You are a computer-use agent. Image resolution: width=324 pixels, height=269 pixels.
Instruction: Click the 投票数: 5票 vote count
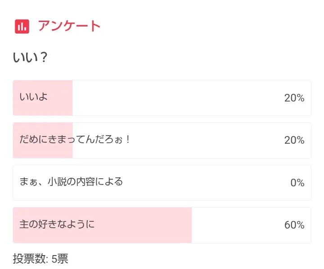[40, 259]
